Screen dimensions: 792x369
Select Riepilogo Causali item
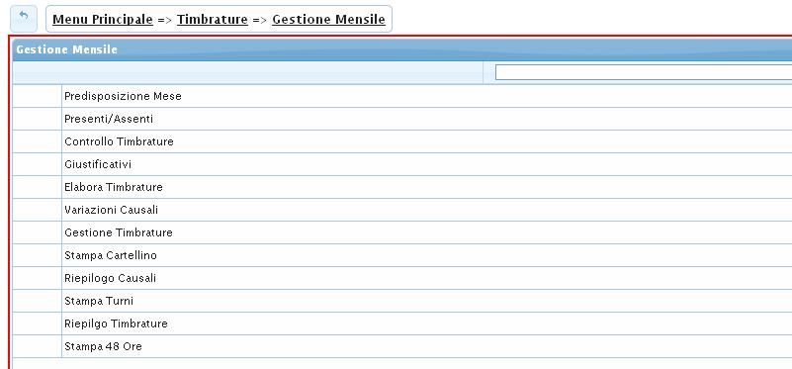(110, 278)
